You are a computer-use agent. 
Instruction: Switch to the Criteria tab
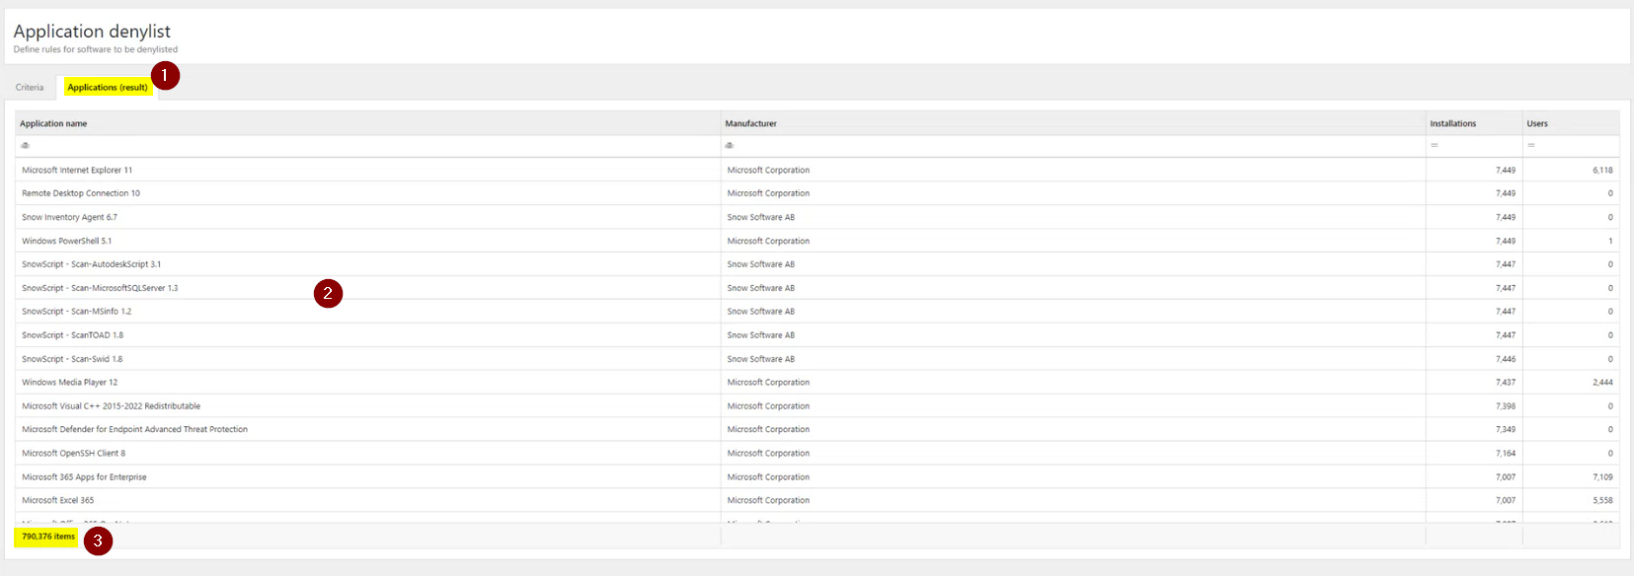point(30,88)
